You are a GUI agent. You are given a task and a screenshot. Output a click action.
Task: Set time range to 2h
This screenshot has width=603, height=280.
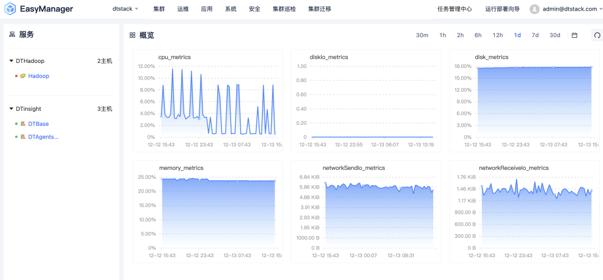[x=460, y=35]
